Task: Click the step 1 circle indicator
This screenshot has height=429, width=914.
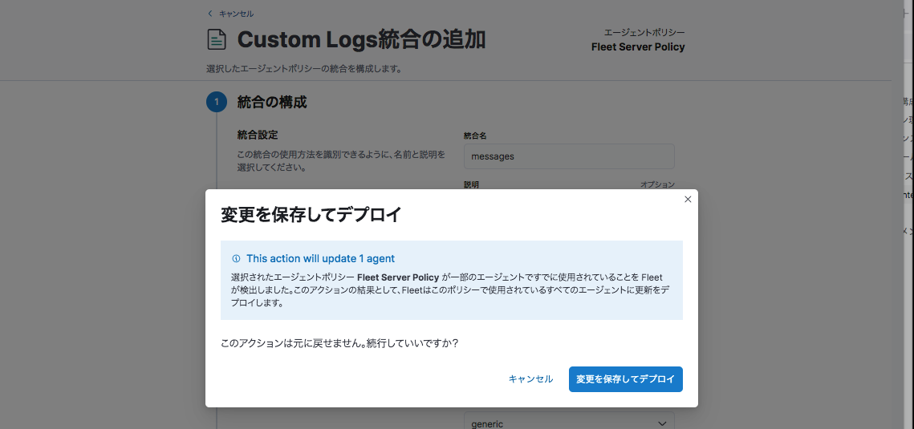Action: pos(217,102)
